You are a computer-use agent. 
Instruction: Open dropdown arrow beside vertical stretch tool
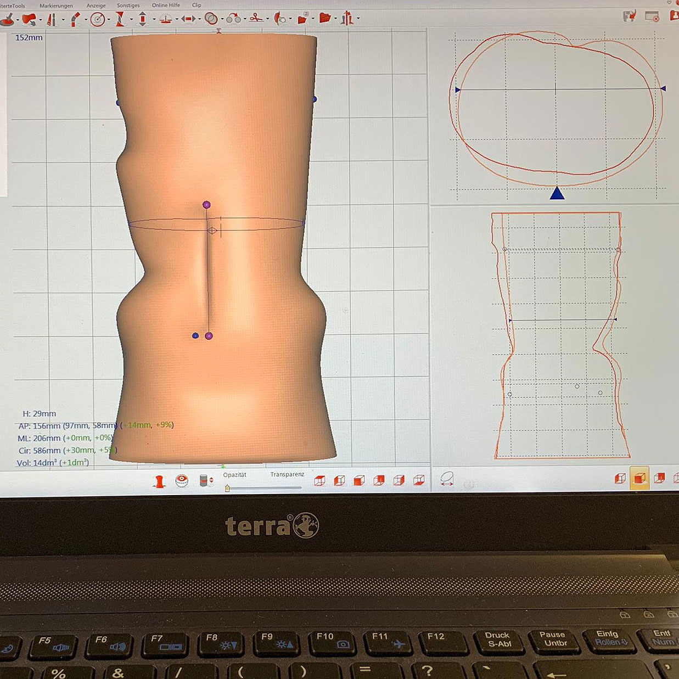tap(154, 20)
